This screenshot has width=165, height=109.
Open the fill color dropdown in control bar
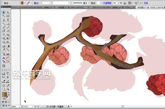[x=25, y=3]
